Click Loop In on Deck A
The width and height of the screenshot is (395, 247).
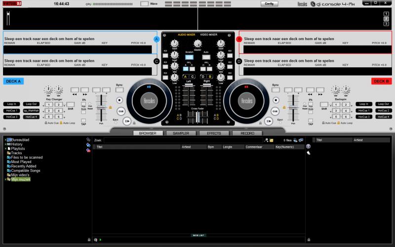(11, 104)
